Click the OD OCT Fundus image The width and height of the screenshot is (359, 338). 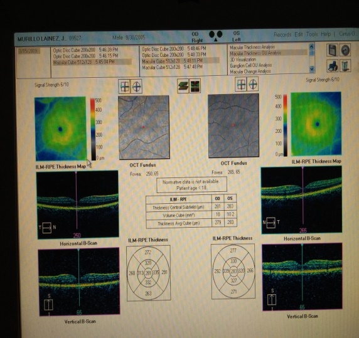pyautogui.click(x=144, y=127)
